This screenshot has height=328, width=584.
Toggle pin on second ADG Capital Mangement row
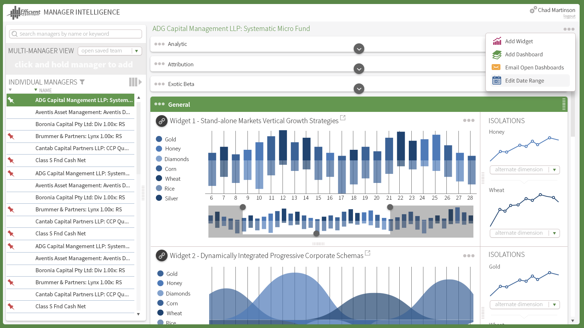tap(11, 173)
